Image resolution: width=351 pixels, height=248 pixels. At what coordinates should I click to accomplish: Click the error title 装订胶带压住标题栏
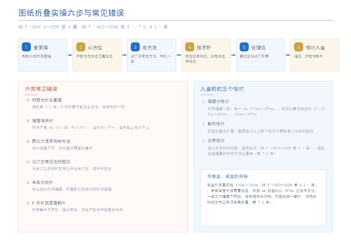(51, 162)
